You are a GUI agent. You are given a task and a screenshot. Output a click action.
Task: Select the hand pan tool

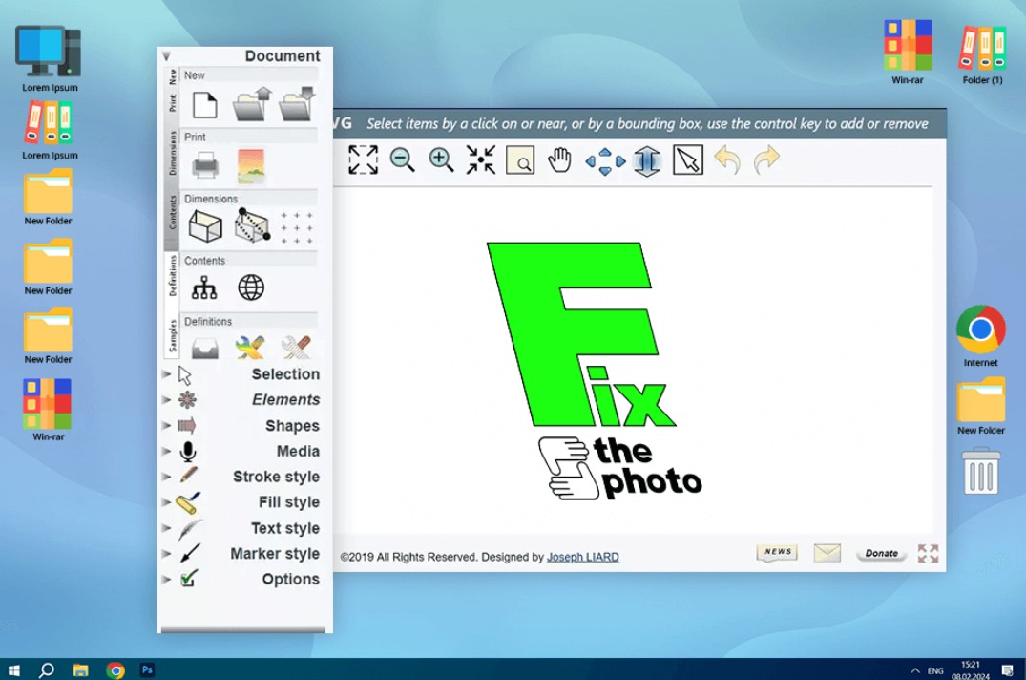pos(560,160)
